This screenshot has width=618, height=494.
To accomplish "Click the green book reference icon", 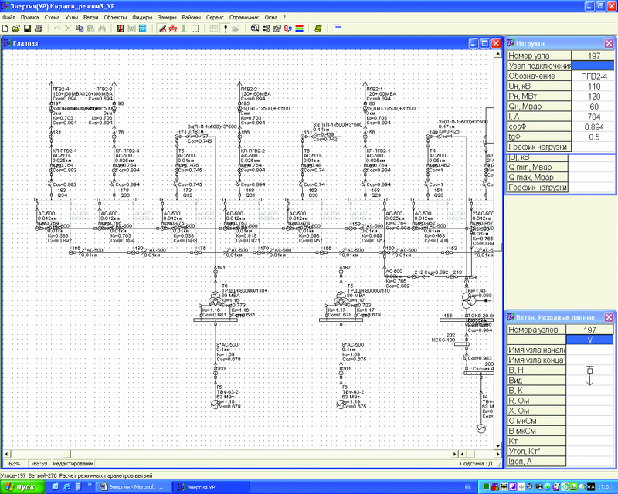I will click(318, 29).
